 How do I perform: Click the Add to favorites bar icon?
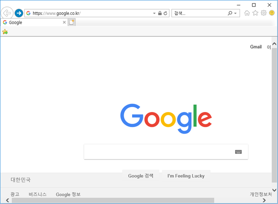pos(5,32)
